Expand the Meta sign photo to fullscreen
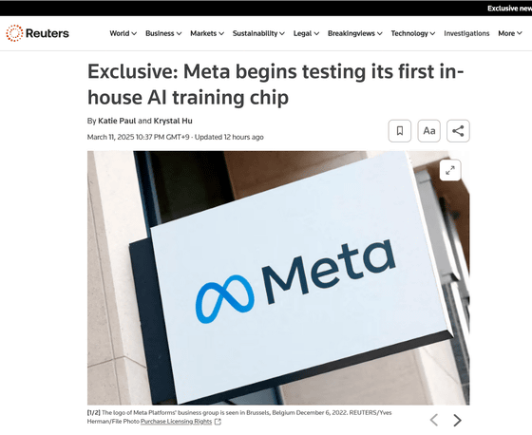The image size is (532, 435). 450,170
